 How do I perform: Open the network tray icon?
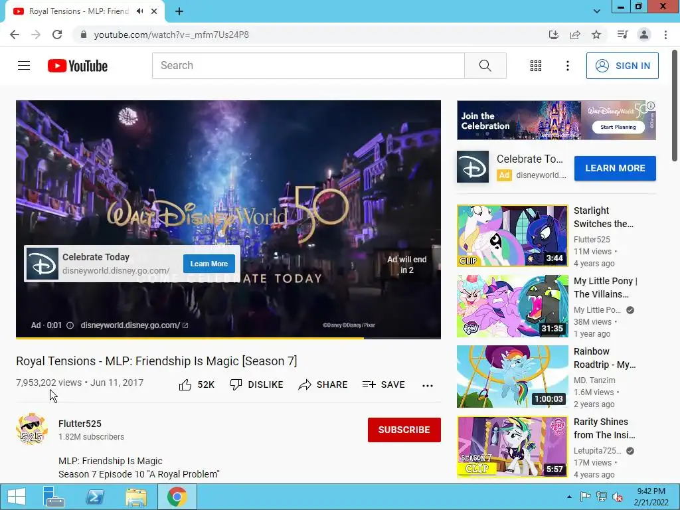coord(602,497)
